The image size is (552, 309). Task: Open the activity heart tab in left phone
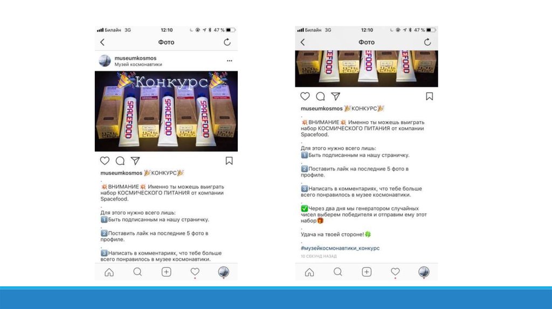click(x=195, y=272)
